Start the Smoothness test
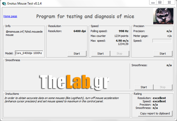 pos(144,87)
